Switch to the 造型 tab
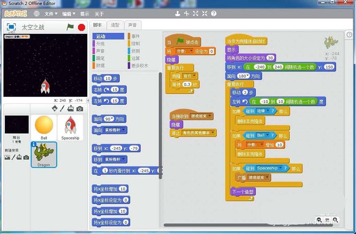The image size is (356, 234). point(115,25)
